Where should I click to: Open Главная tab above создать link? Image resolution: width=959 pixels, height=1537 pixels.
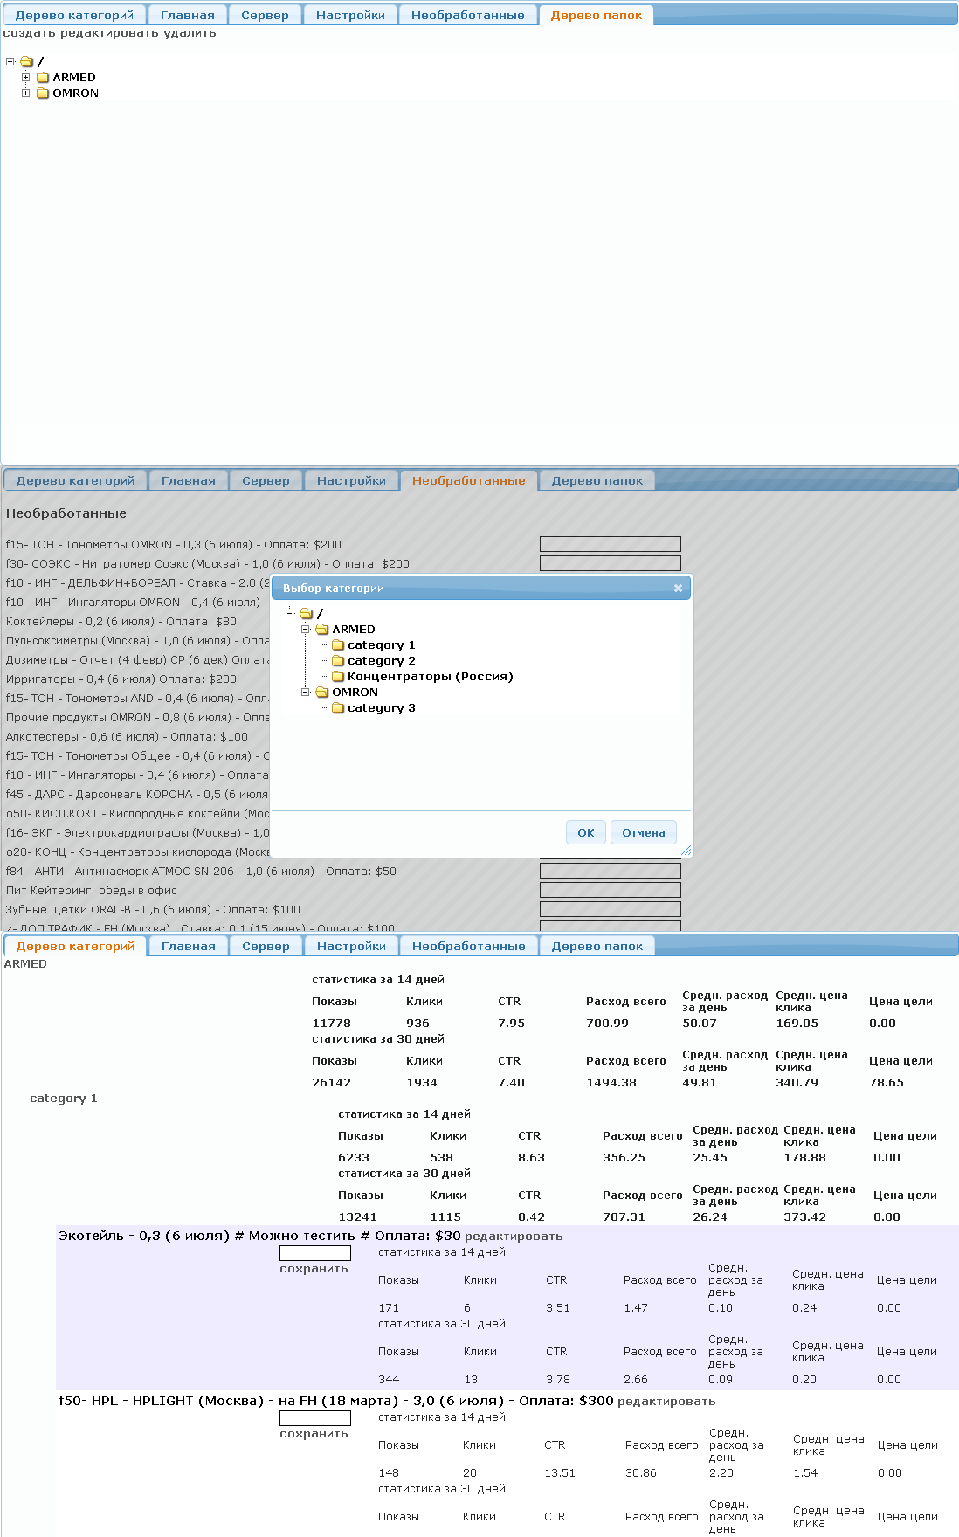click(188, 15)
